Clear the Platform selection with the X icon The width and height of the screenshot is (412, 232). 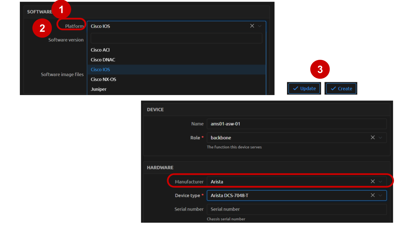click(x=252, y=26)
